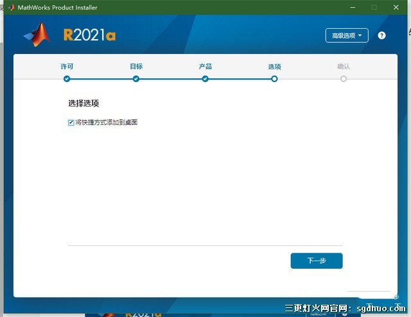Screen dimensions: 411x317
Task: Select the 确认 step label
Action: coord(344,67)
